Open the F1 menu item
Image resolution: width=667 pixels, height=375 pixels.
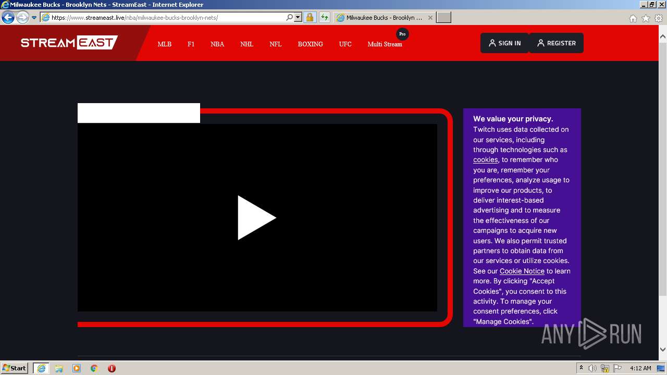pyautogui.click(x=191, y=44)
